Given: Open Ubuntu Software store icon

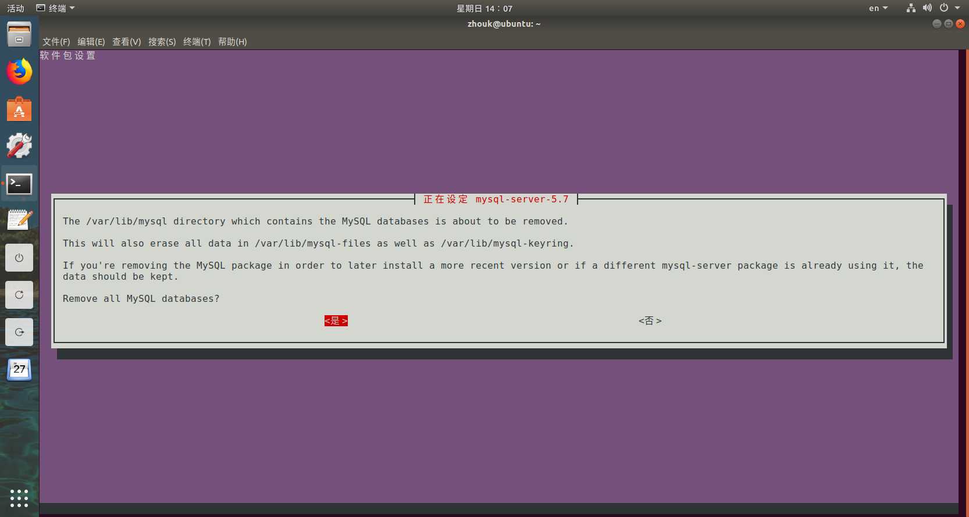Looking at the screenshot, I should tap(19, 109).
